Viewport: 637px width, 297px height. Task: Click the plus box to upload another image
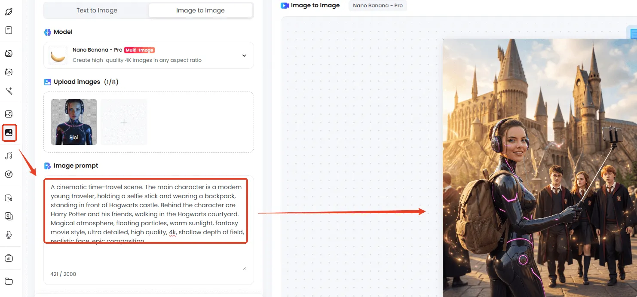click(x=124, y=122)
